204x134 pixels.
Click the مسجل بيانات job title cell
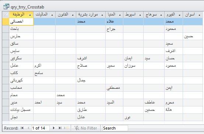pos(21,110)
